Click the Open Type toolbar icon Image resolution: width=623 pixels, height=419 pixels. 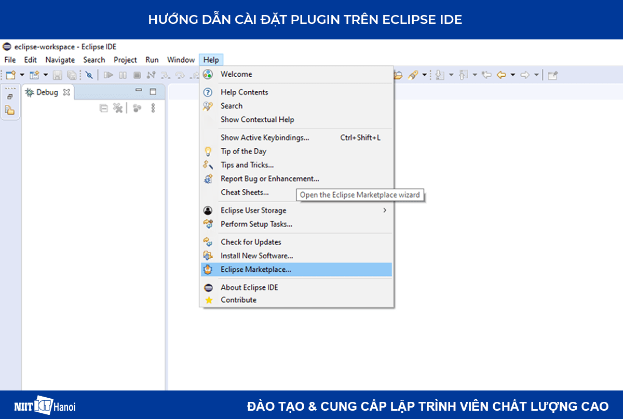[x=398, y=75]
